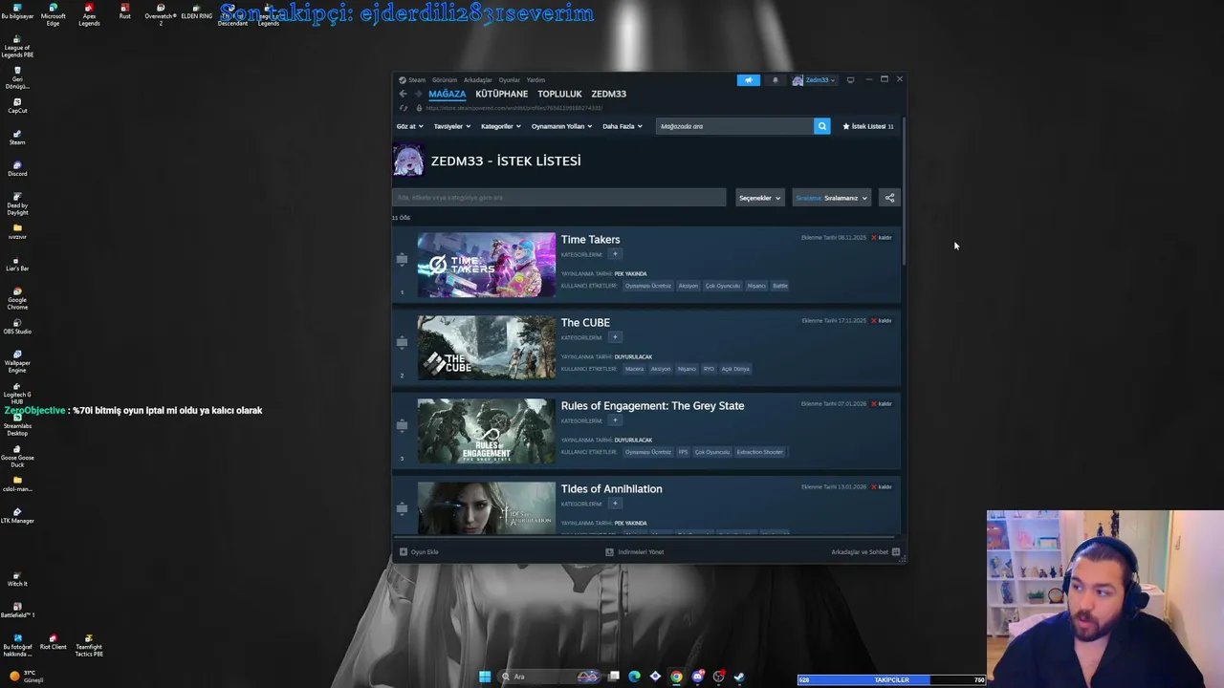Expand the Oynamanın Yolları dropdown
This screenshot has width=1224, height=688.
561,126
